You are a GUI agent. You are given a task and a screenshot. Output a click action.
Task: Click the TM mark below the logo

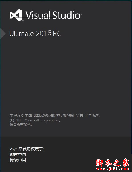click(x=23, y=21)
